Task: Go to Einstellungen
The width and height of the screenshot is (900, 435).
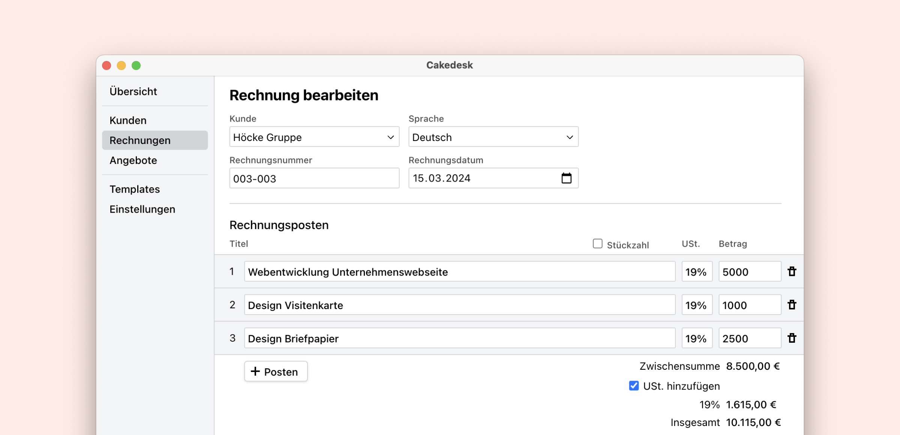Action: (142, 209)
